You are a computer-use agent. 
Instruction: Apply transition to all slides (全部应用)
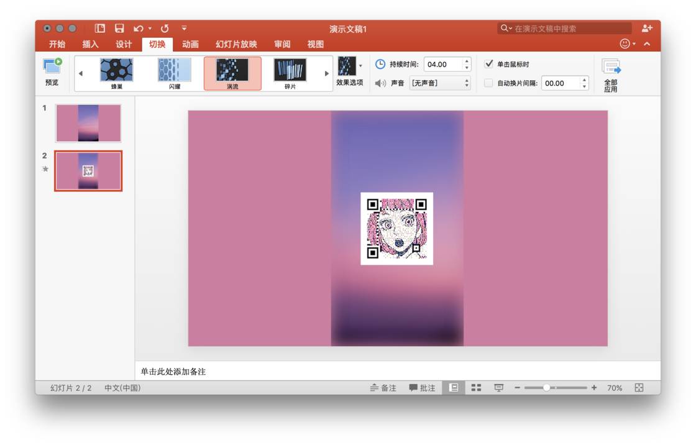611,75
